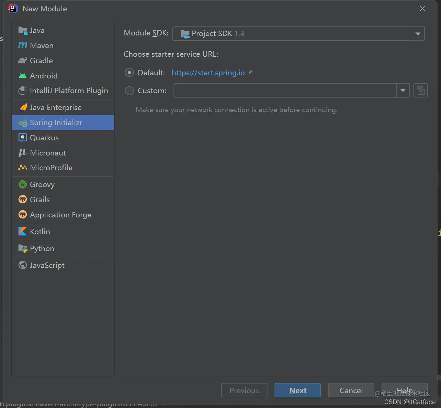Viewport: 441px width, 408px height.
Task: Click the green Groovy icon
Action: (23, 184)
